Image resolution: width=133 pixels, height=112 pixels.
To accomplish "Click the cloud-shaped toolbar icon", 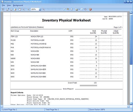I will [x=86, y=9].
